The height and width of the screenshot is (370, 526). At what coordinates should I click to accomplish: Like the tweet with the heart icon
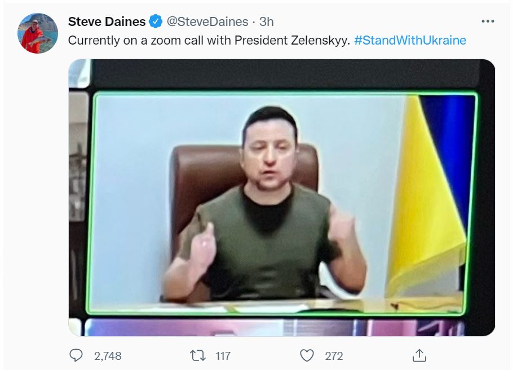coord(307,355)
